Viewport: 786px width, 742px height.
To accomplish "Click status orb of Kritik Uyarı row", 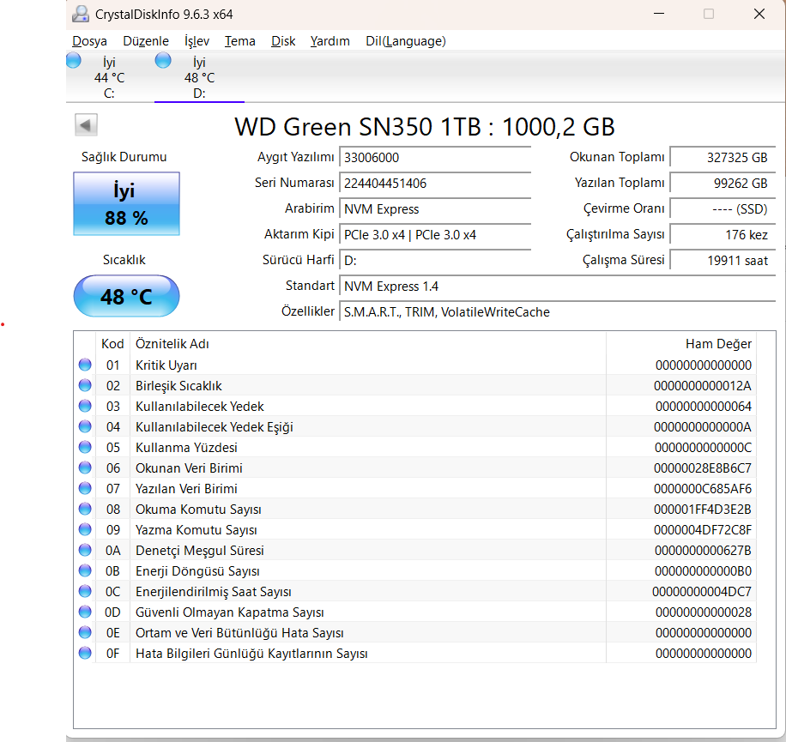I will 85,365.
